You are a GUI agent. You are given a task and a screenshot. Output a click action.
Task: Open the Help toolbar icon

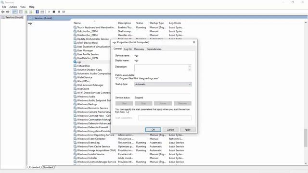(x=37, y=12)
